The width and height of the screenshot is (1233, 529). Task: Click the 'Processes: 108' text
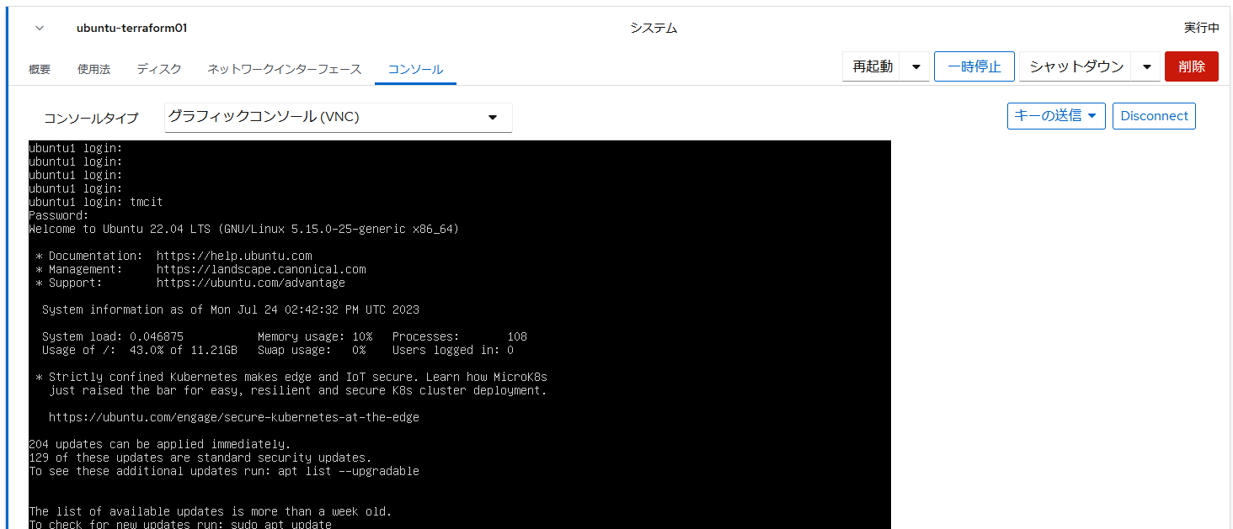click(x=460, y=336)
